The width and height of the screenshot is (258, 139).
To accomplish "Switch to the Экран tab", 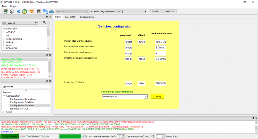I will point(58,17).
